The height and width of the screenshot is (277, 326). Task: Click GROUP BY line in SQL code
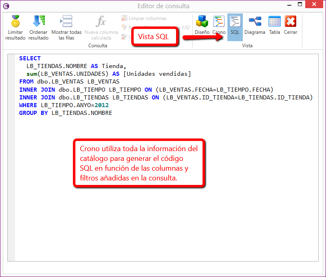[x=65, y=113]
